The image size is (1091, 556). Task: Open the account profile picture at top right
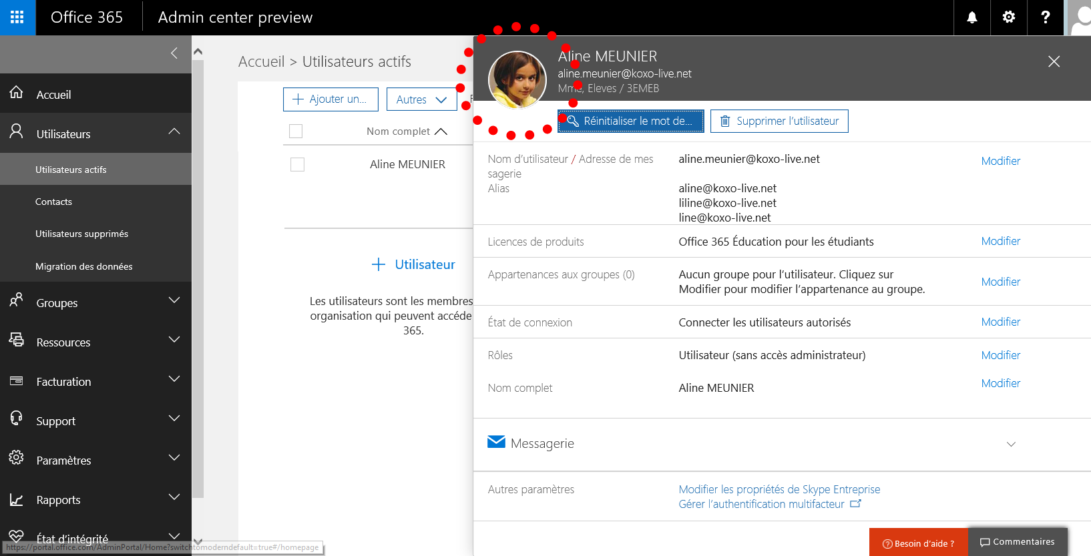(1079, 17)
